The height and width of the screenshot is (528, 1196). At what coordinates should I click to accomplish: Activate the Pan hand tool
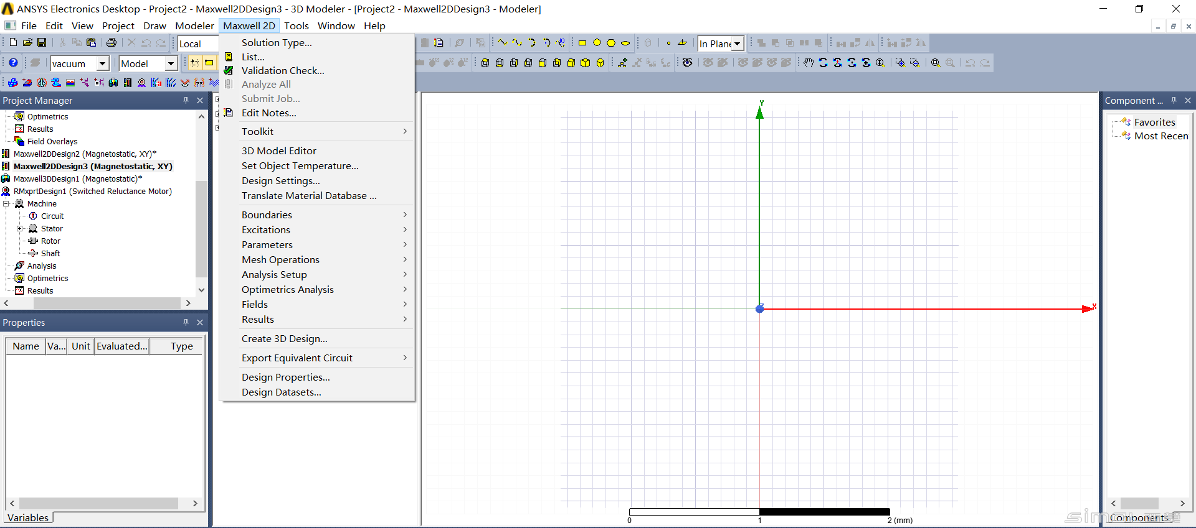click(809, 62)
